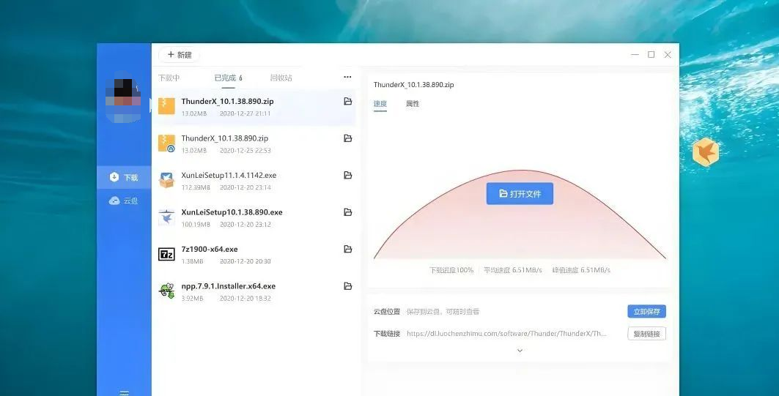Click the 复制链接 button
This screenshot has height=396, width=779.
click(646, 334)
